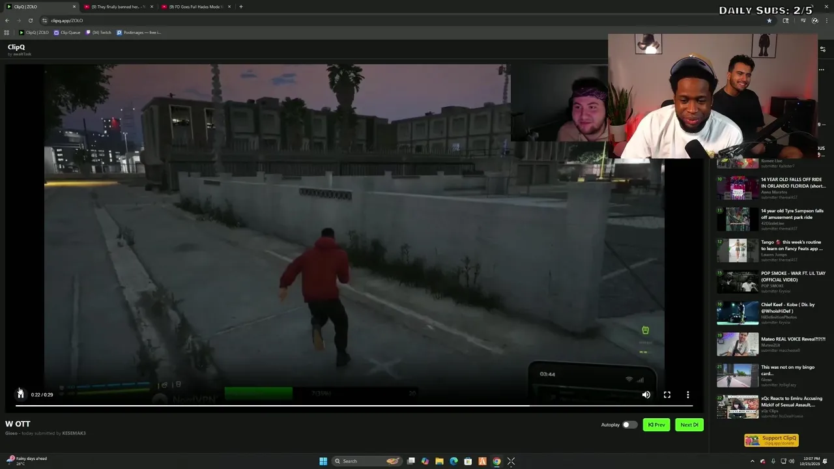Viewport: 834px width, 469px height.
Task: Click thumbnail of the Mateo REAL VOICE clip
Action: 738,345
